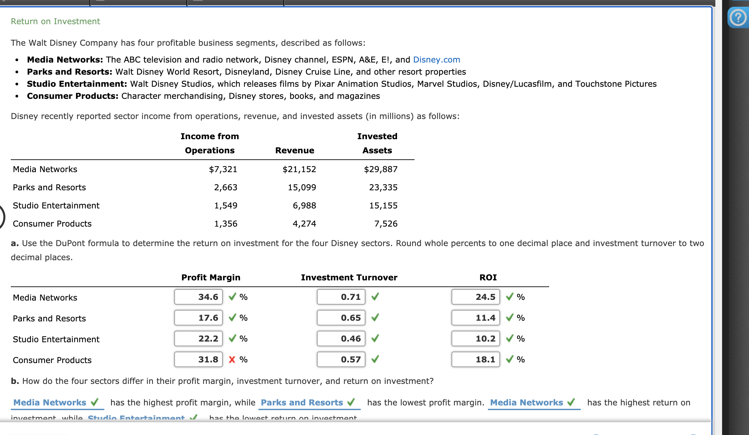
Task: Open lowest profit margin dropdown Parks and Resorts
Action: pos(302,402)
